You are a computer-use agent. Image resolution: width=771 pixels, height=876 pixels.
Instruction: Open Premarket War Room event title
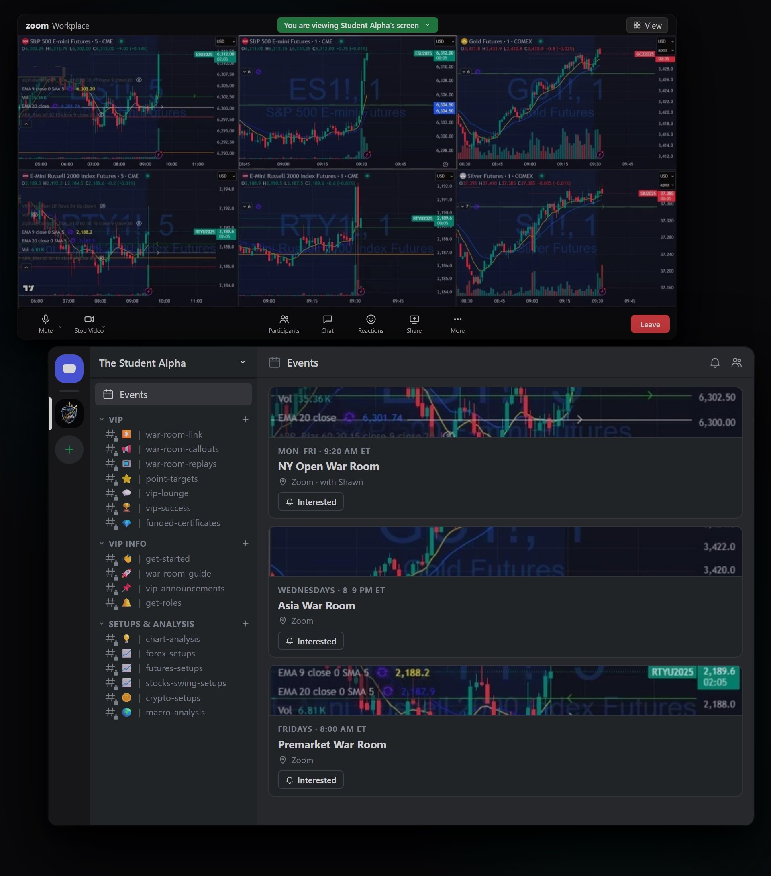click(332, 745)
